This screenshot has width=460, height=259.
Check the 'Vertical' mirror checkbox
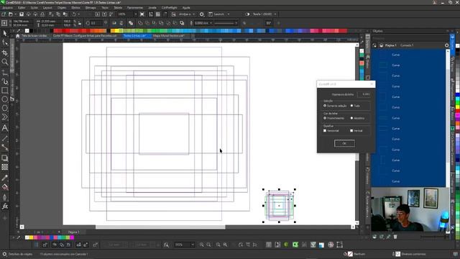[351, 131]
